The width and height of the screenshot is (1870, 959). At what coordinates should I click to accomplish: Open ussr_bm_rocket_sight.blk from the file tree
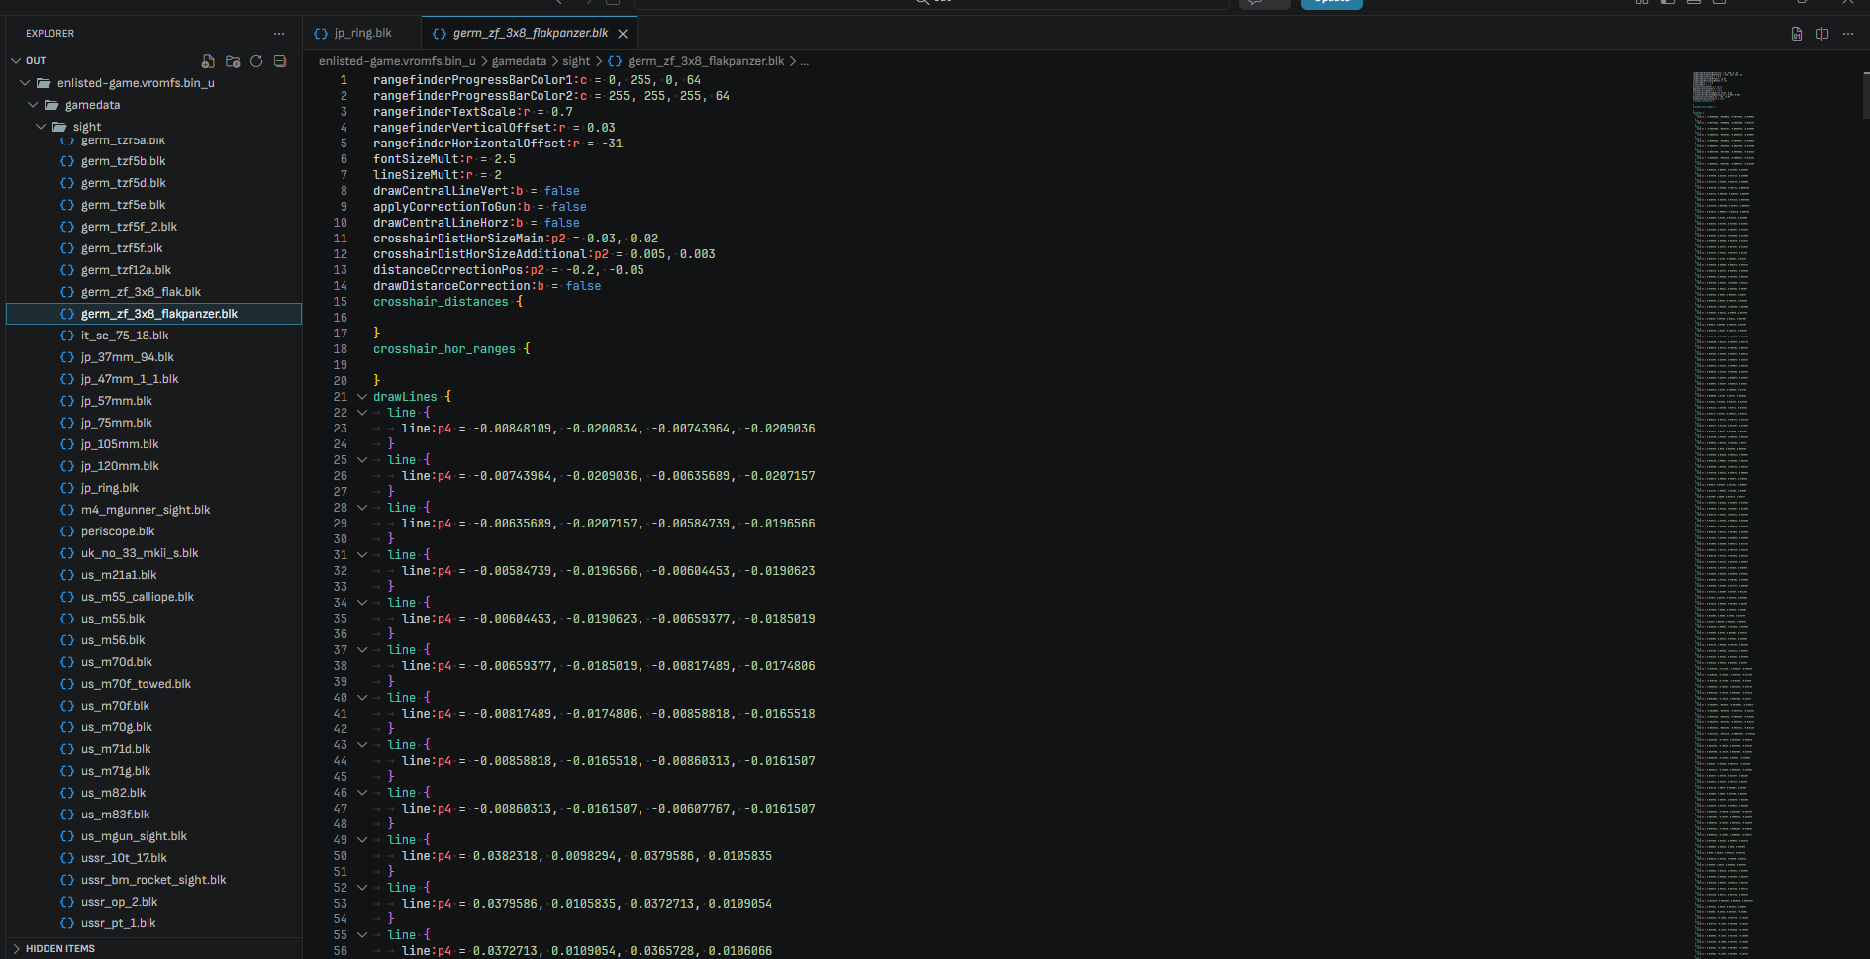coord(153,880)
